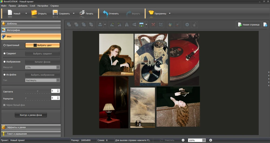The image size is (270, 143).
Task: Click the gear settings icon above canvas
Action: point(187,25)
